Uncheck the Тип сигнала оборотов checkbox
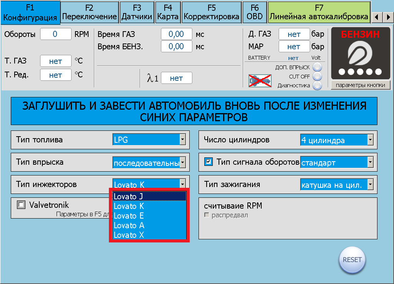 [208, 162]
